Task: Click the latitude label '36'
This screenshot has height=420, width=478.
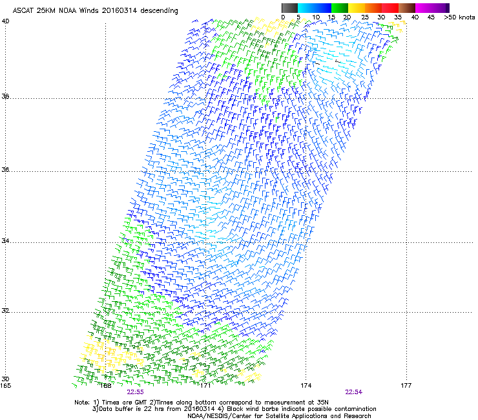Action: coord(5,169)
